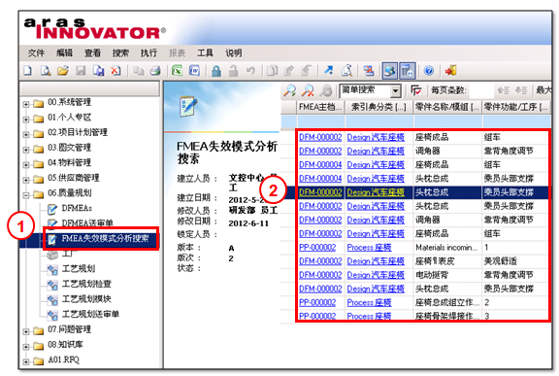Click the Delete red-X document icon

[x=115, y=70]
